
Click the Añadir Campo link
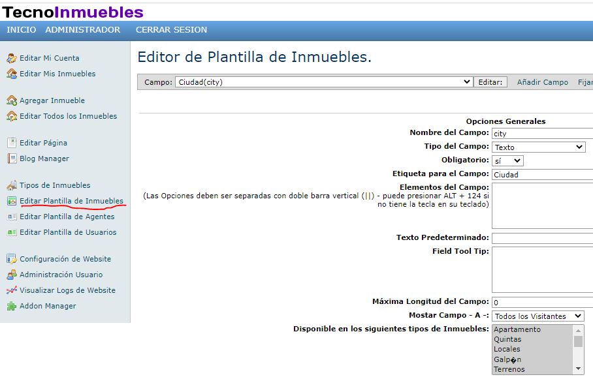coord(542,82)
